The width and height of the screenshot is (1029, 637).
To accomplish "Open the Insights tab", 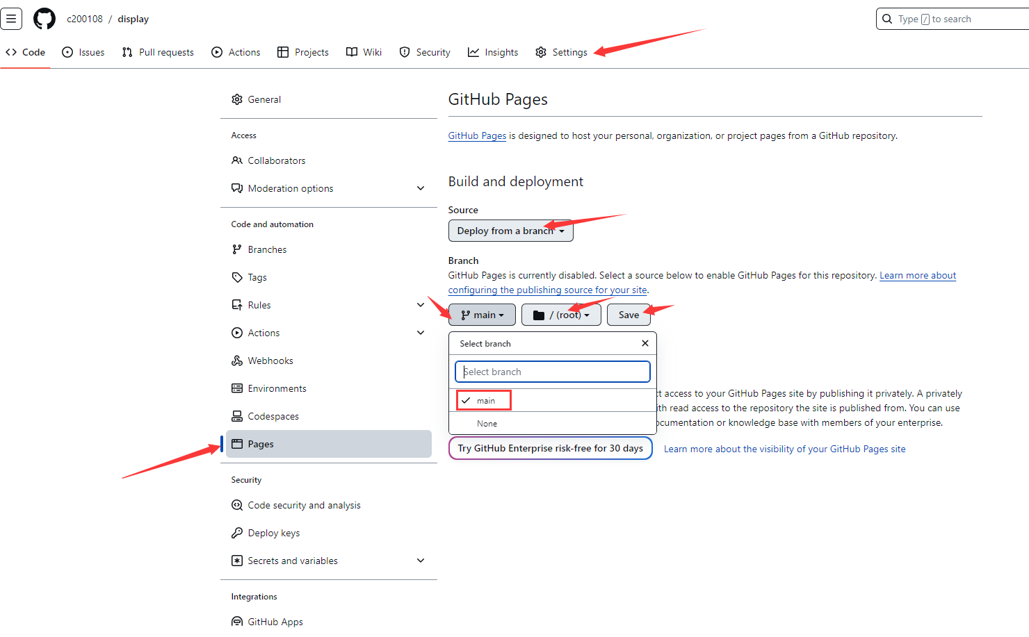I will (x=493, y=52).
